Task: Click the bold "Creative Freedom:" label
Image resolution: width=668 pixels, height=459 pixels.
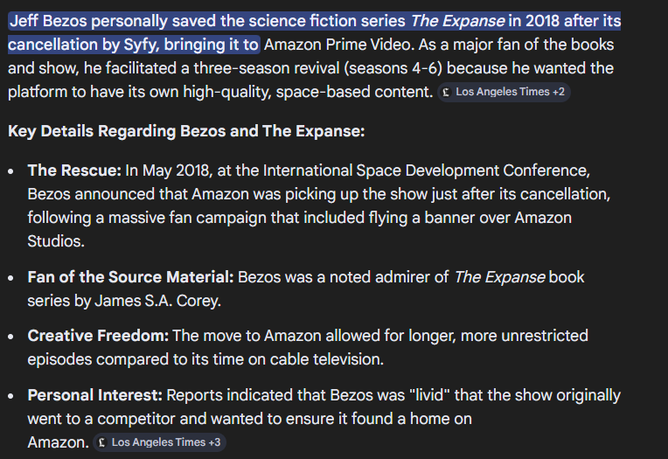Action: click(98, 335)
